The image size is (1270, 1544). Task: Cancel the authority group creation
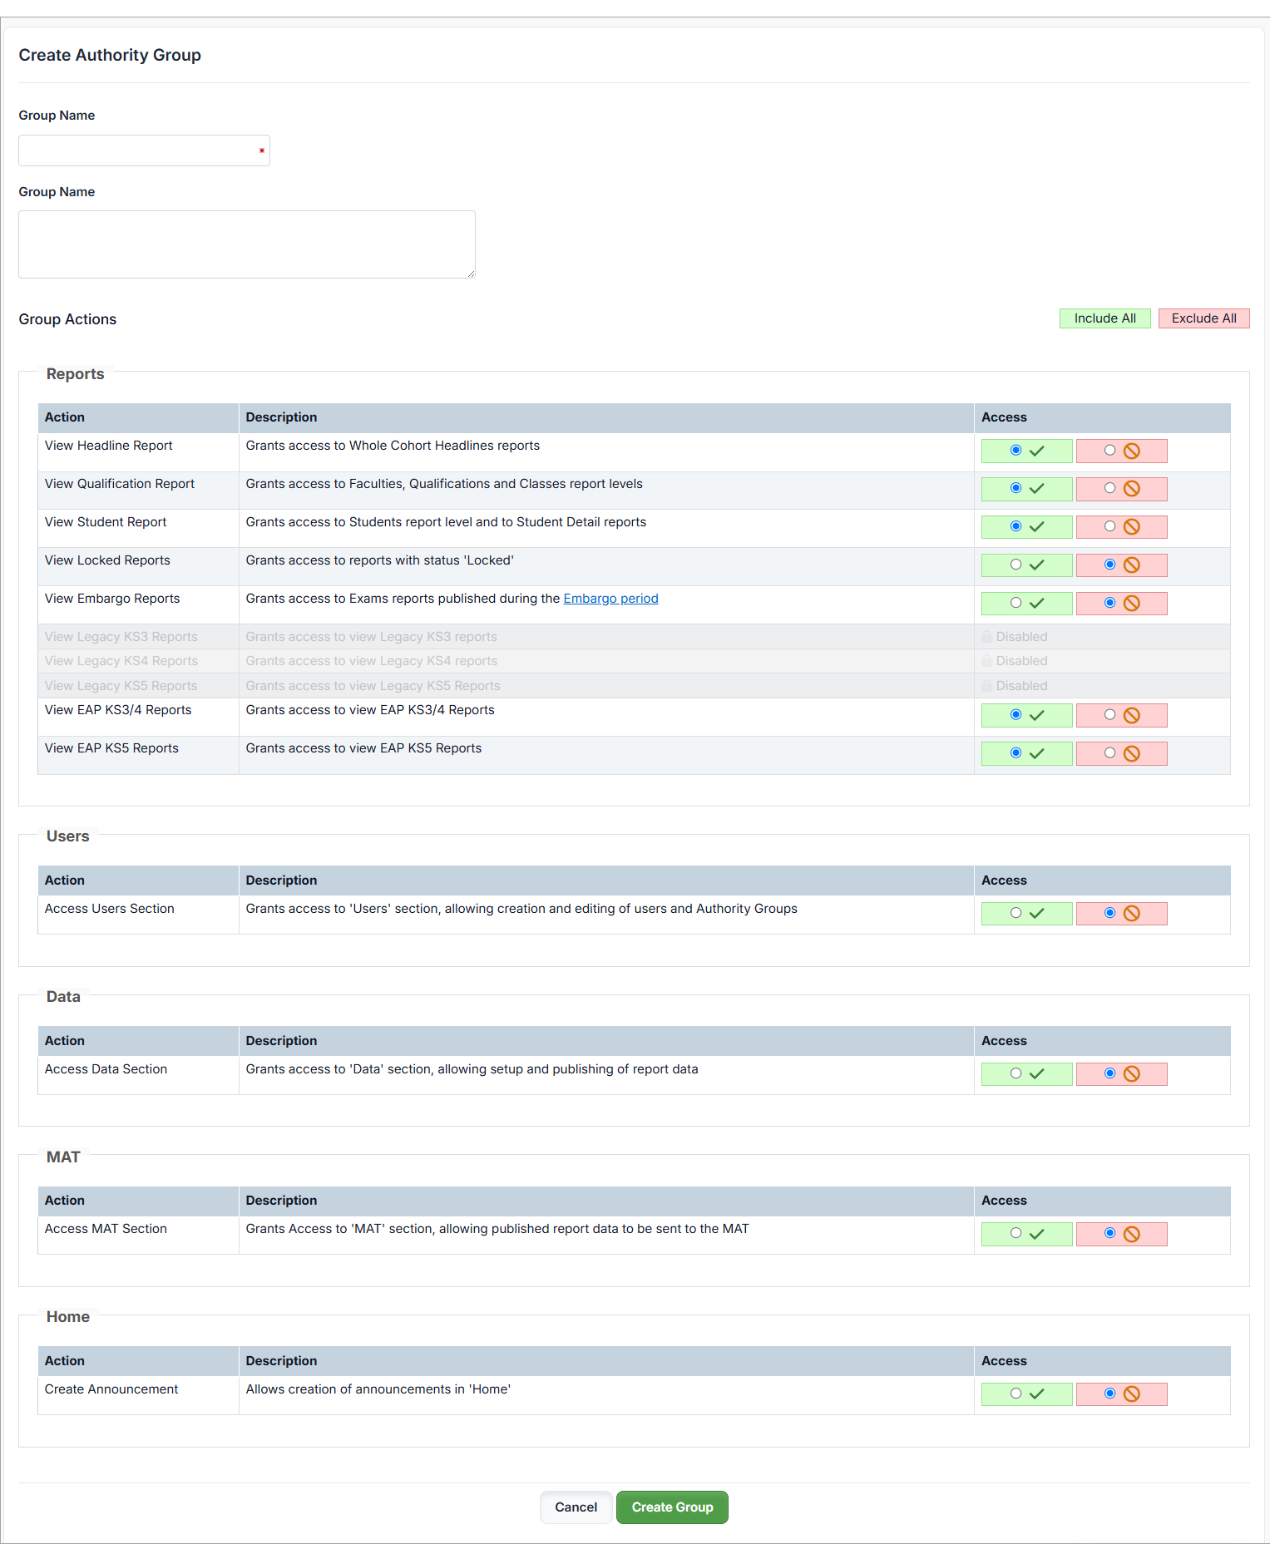(x=576, y=1507)
